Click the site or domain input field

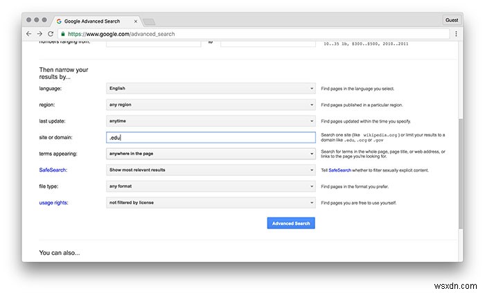coord(211,138)
